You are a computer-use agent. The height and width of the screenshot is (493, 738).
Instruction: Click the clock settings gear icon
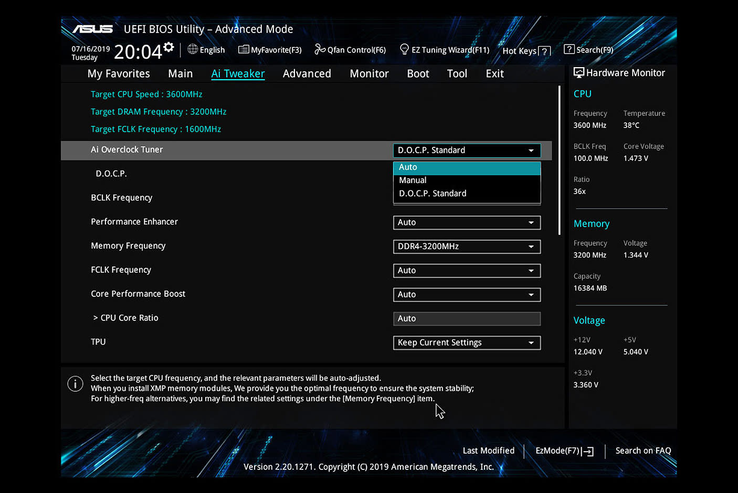click(168, 47)
